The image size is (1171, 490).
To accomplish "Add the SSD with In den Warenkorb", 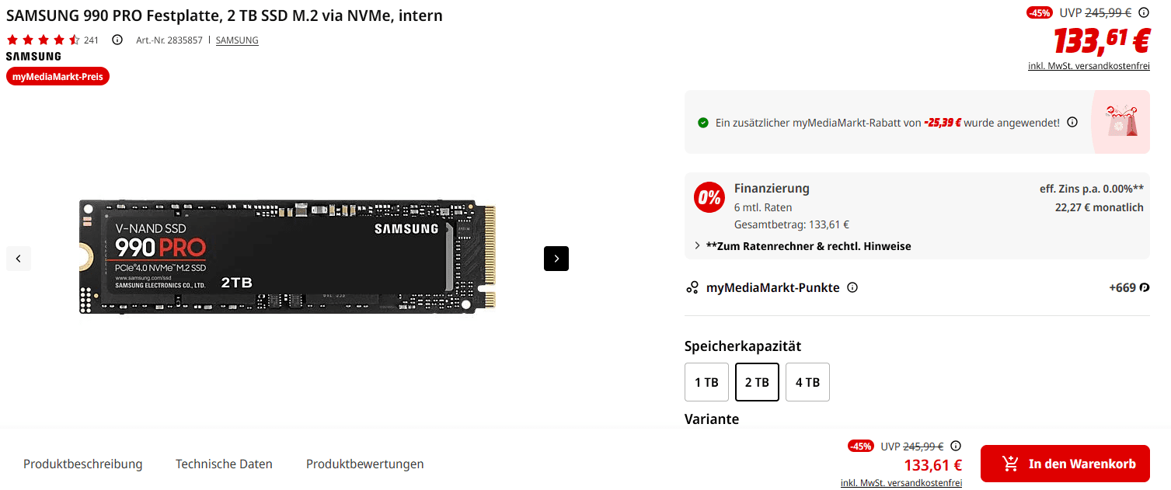I will point(1065,464).
